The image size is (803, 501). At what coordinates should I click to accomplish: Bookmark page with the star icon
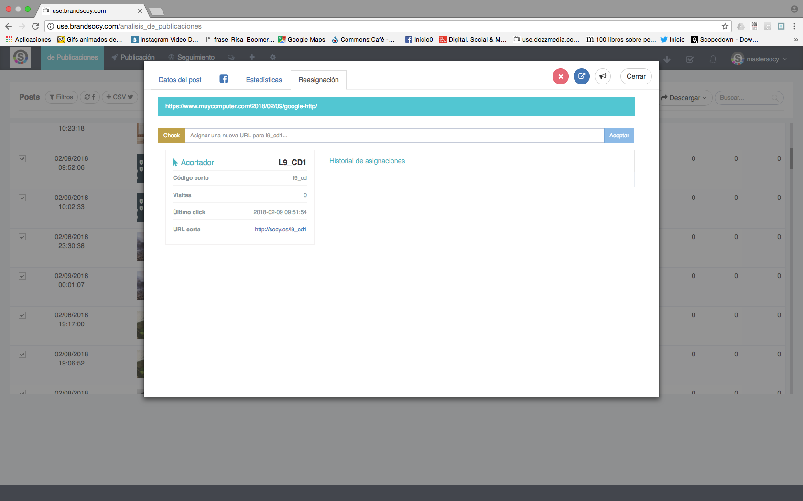coord(725,26)
